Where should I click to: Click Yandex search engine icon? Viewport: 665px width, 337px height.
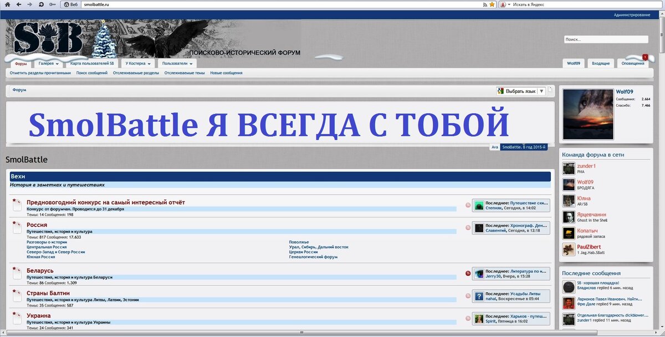tap(503, 4)
